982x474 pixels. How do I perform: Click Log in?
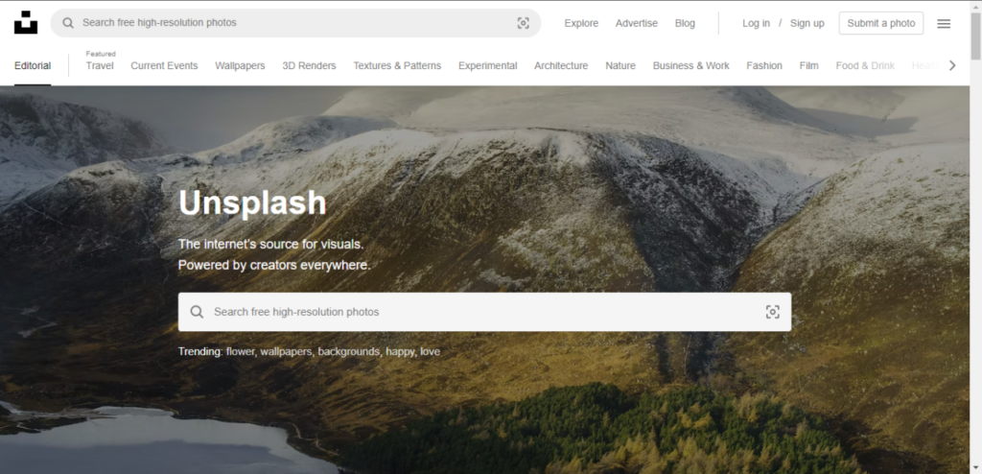[x=756, y=23]
